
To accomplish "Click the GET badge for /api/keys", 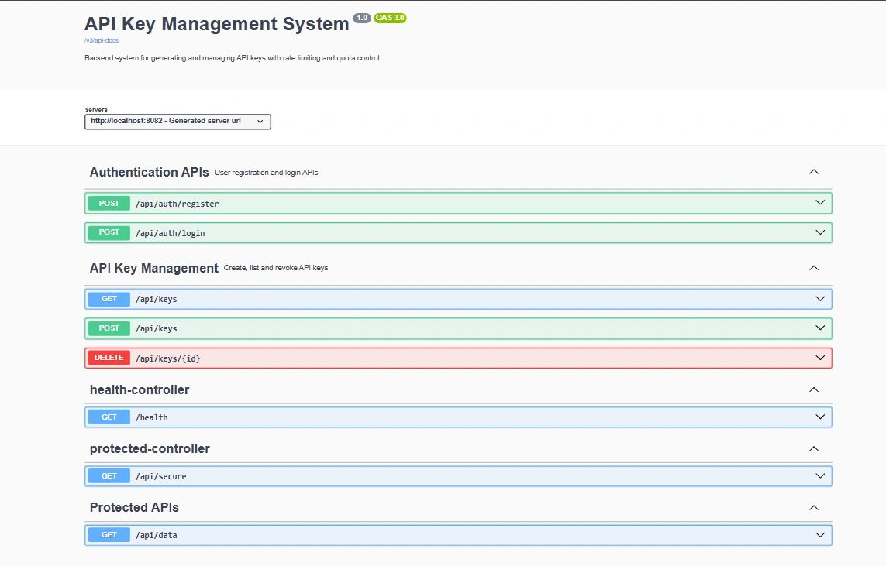I will [x=109, y=299].
